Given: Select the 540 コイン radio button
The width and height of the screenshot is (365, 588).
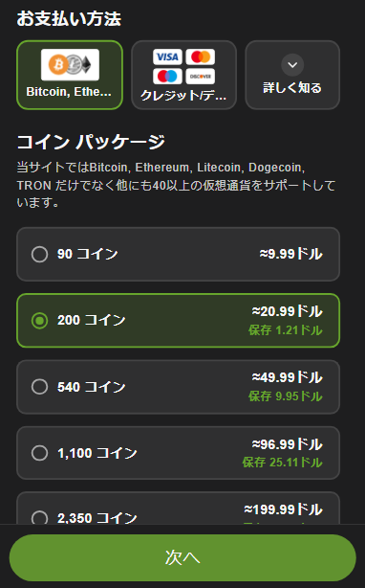Looking at the screenshot, I should [39, 387].
